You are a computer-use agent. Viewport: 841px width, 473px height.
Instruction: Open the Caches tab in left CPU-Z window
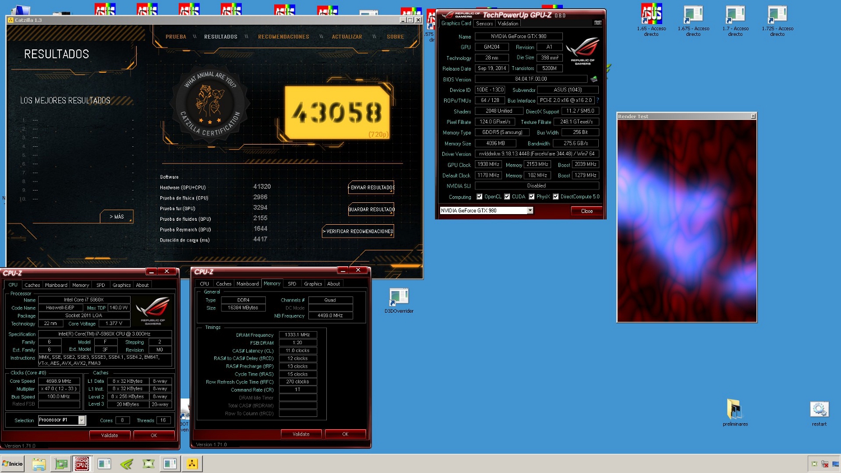click(32, 285)
